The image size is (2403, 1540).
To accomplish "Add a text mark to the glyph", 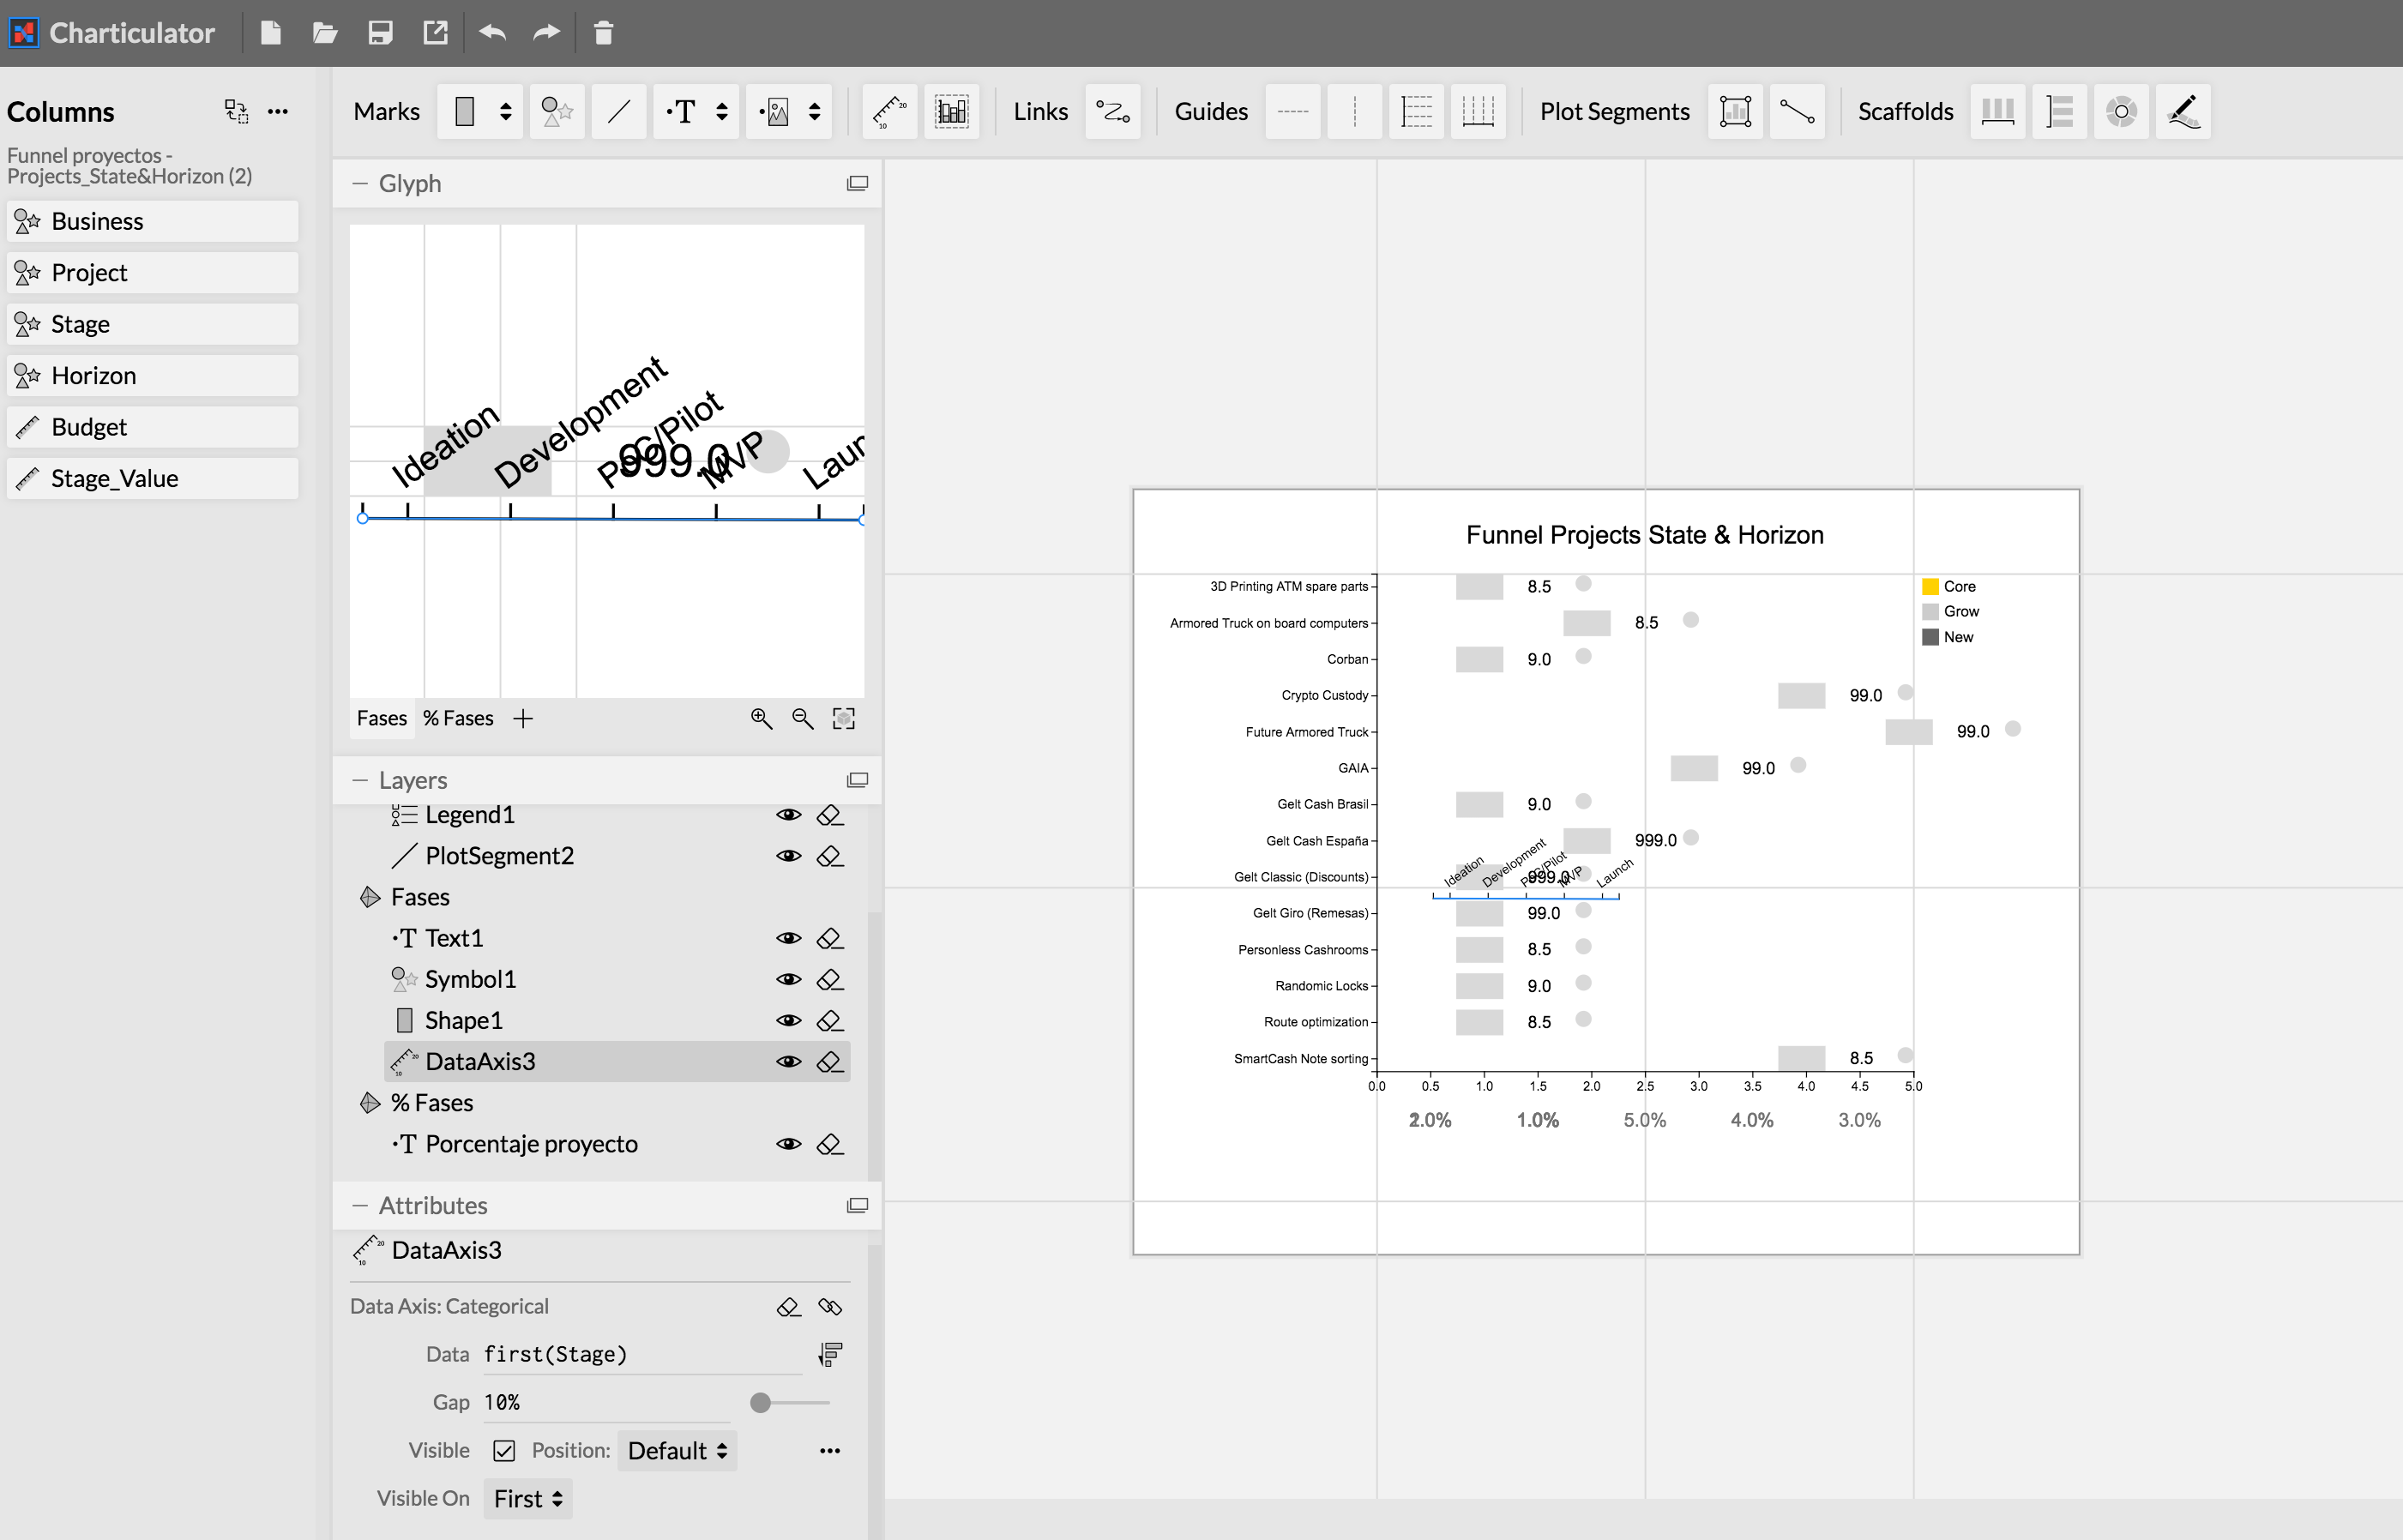I will 684,111.
